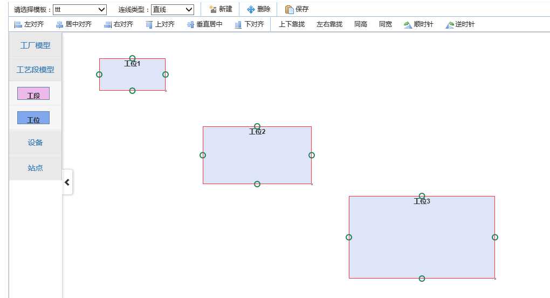Image resolution: width=550 pixels, height=298 pixels.
Task: Open the 请选择模板 template dropdown
Action: [80, 10]
